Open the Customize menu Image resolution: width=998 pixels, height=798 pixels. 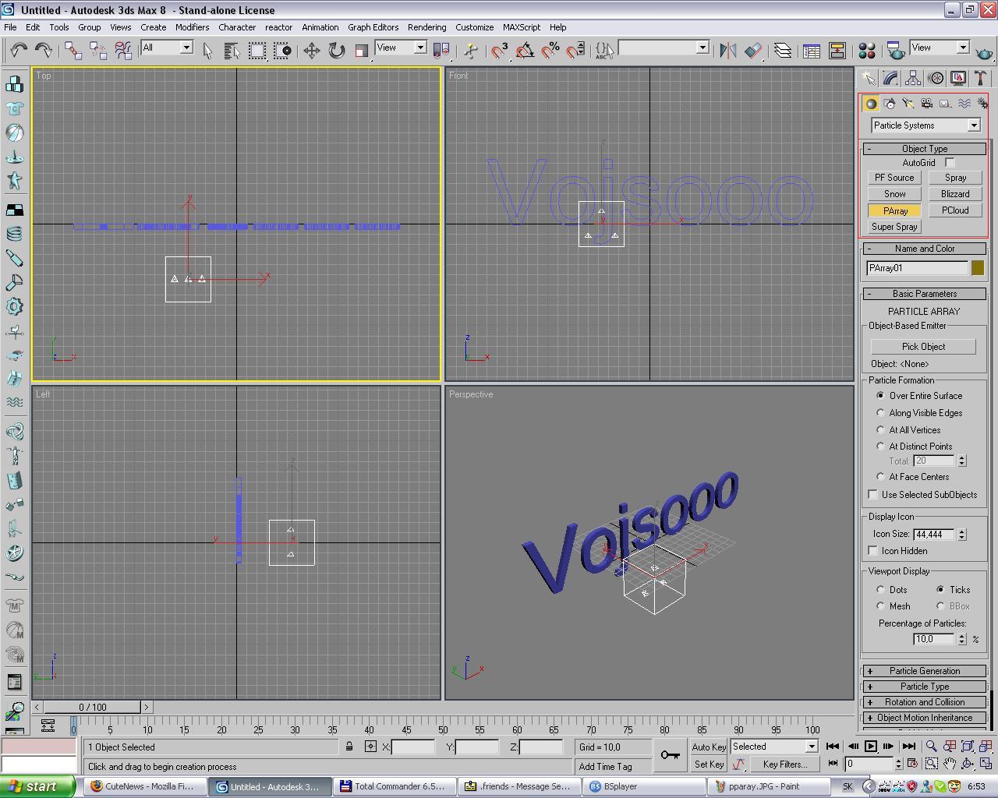(474, 27)
